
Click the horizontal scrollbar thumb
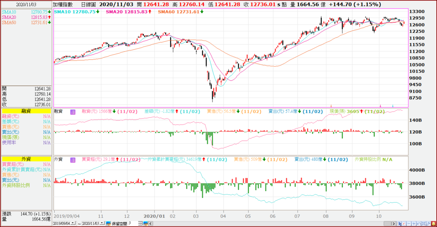click(x=387, y=224)
